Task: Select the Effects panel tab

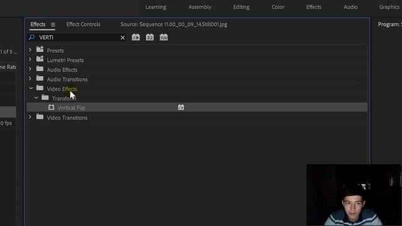Action: tap(38, 24)
